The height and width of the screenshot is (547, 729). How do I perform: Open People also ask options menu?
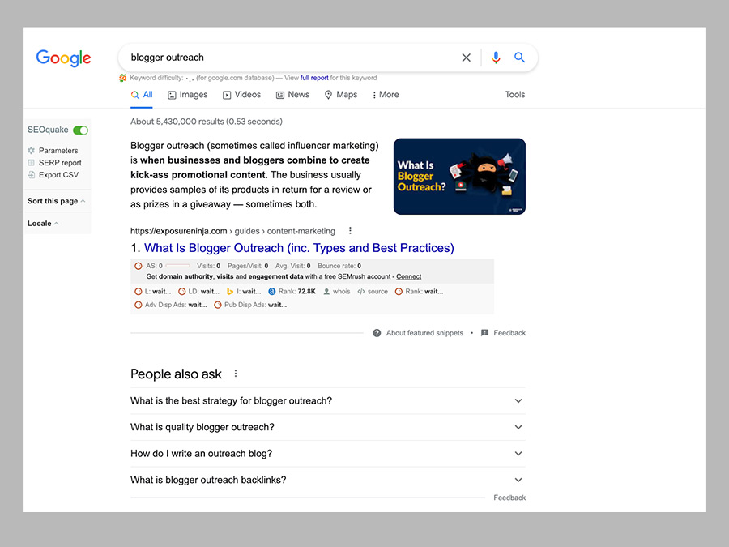(x=236, y=374)
